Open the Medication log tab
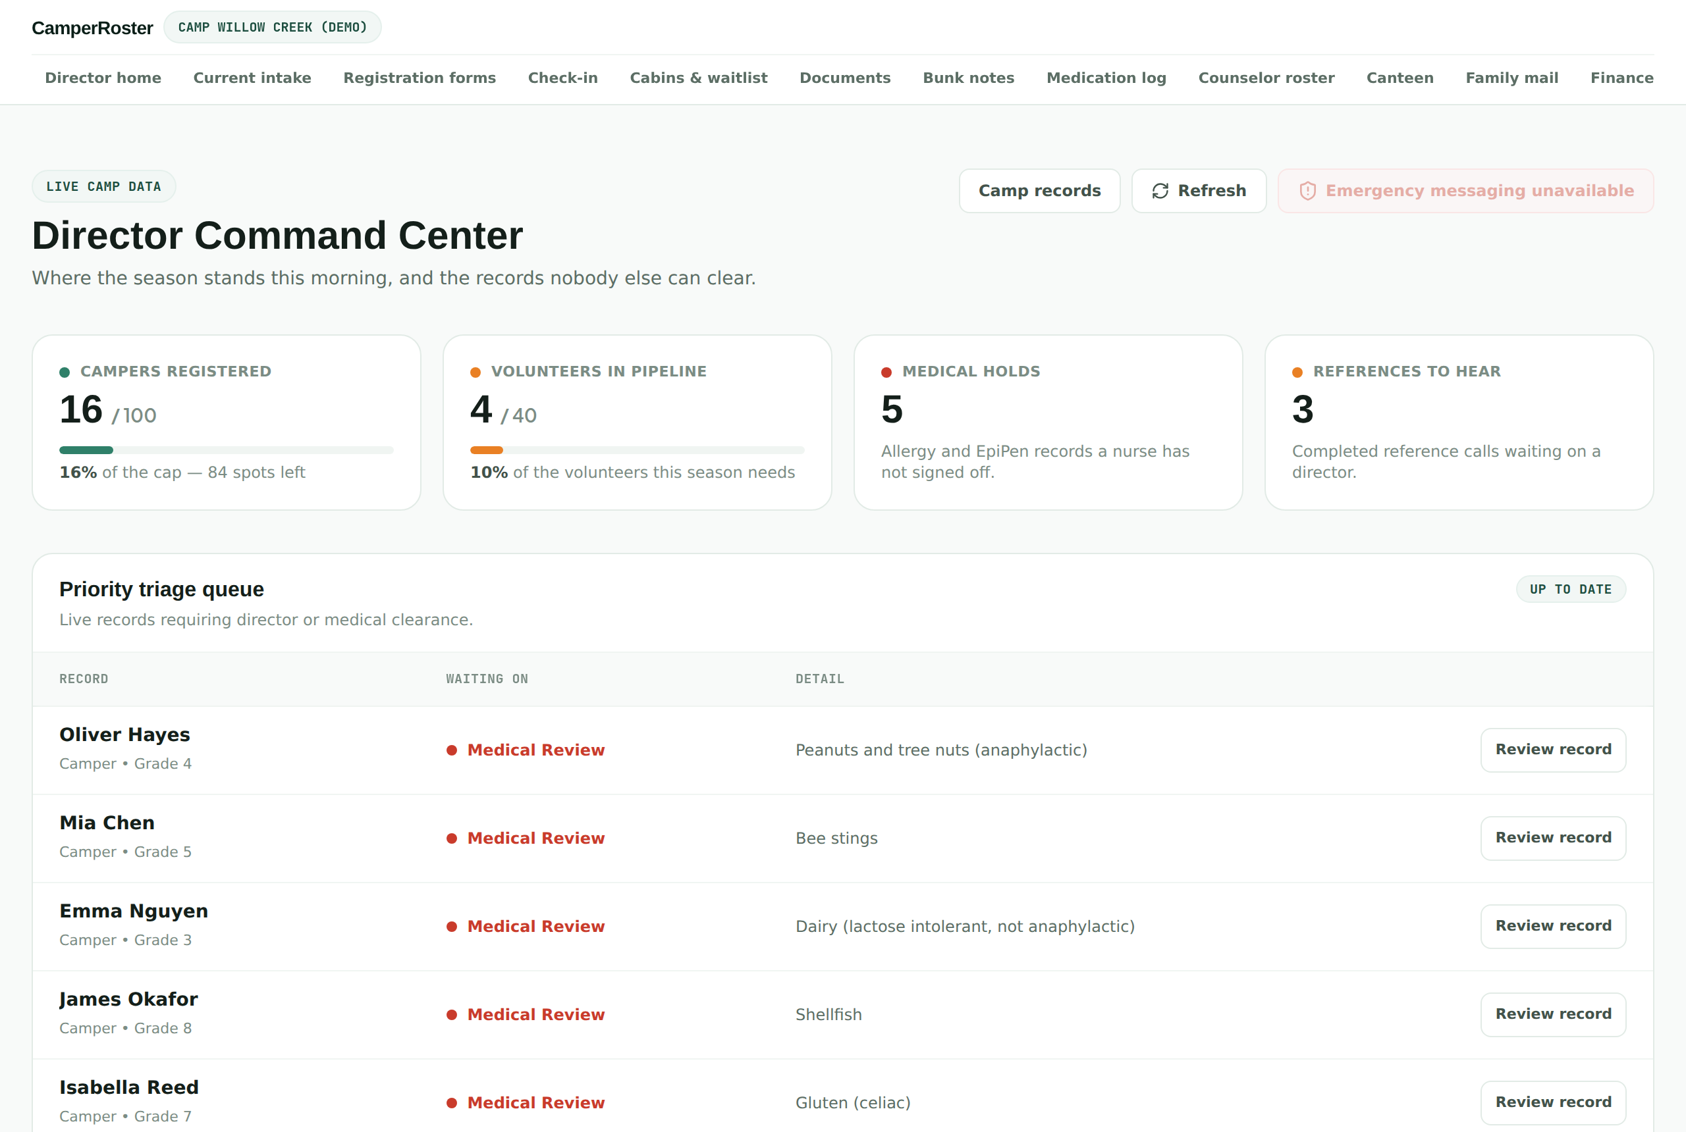 [1106, 78]
